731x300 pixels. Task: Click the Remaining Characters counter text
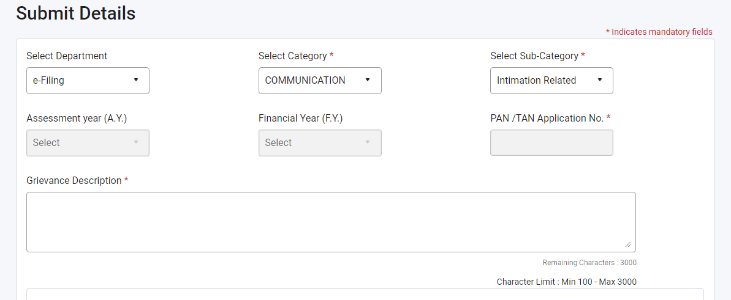(x=589, y=263)
